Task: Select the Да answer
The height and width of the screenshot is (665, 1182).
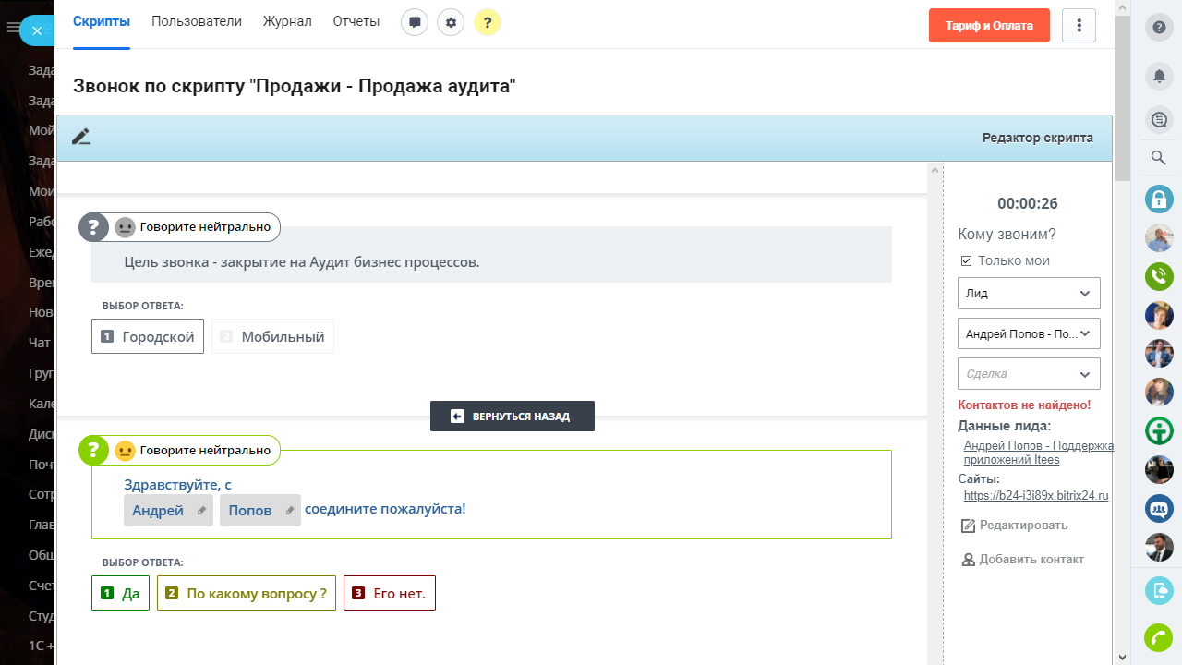Action: pos(120,593)
